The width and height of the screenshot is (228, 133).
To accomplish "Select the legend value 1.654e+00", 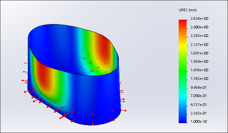I will [x=199, y=61].
